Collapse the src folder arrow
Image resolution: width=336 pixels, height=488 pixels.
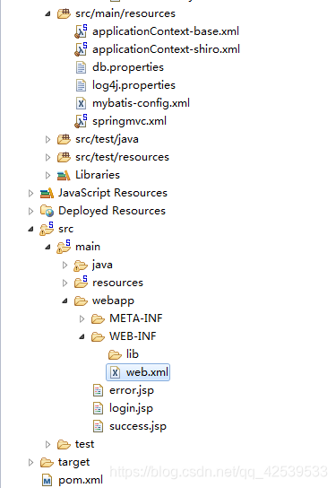[30, 230]
